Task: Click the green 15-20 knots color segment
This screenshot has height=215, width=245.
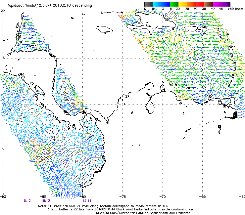Action: (174, 4)
